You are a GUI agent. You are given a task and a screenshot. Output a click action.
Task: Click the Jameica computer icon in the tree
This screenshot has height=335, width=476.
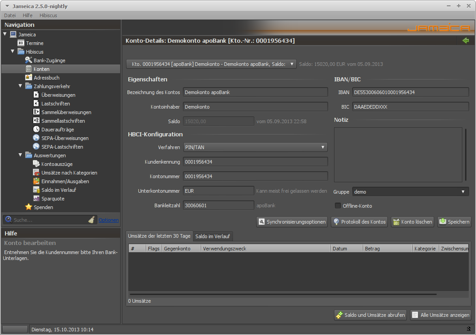13,34
